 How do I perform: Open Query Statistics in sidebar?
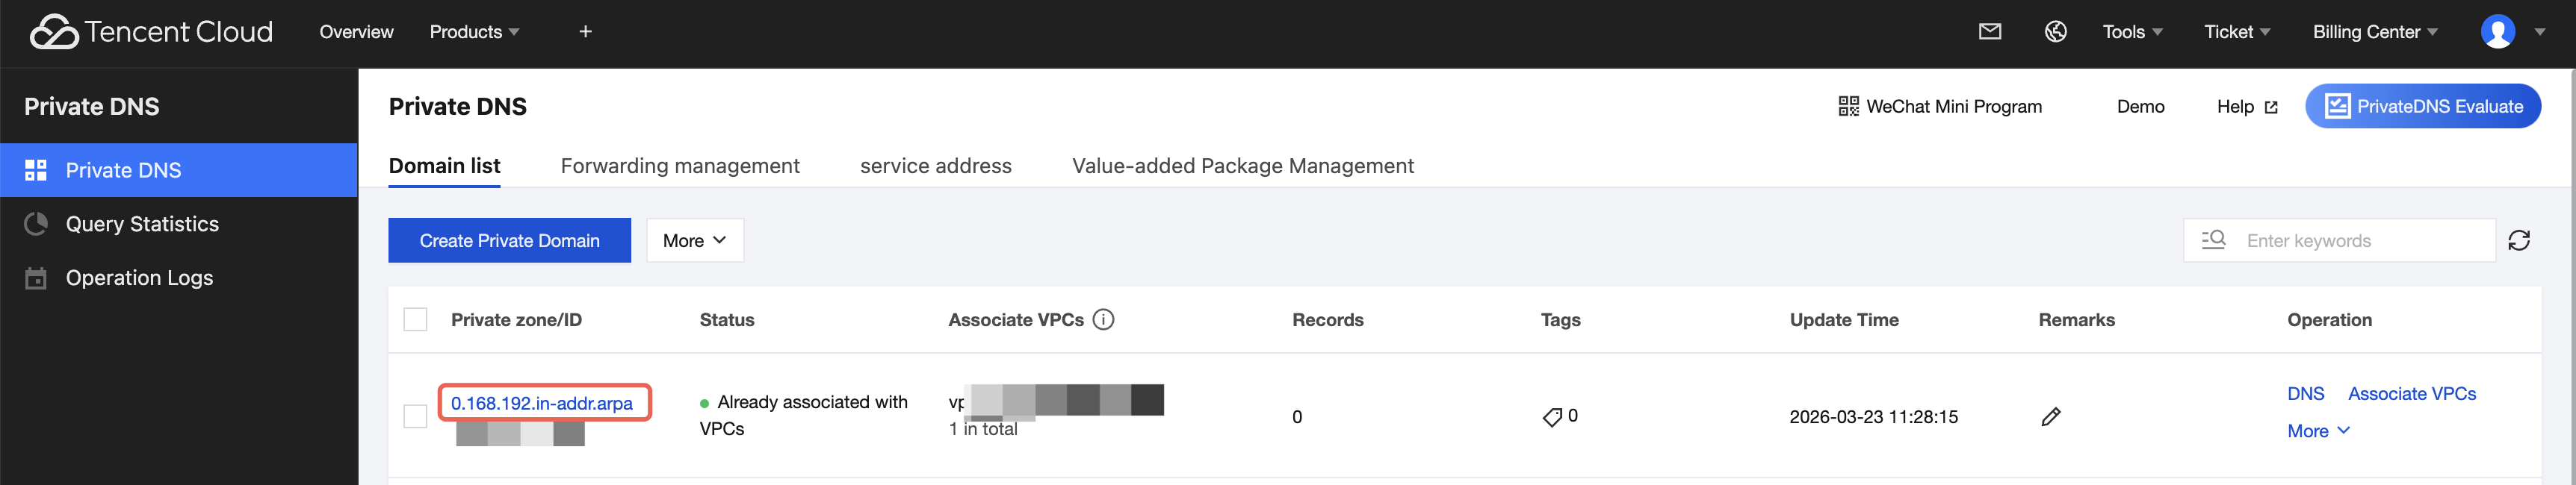pos(142,225)
